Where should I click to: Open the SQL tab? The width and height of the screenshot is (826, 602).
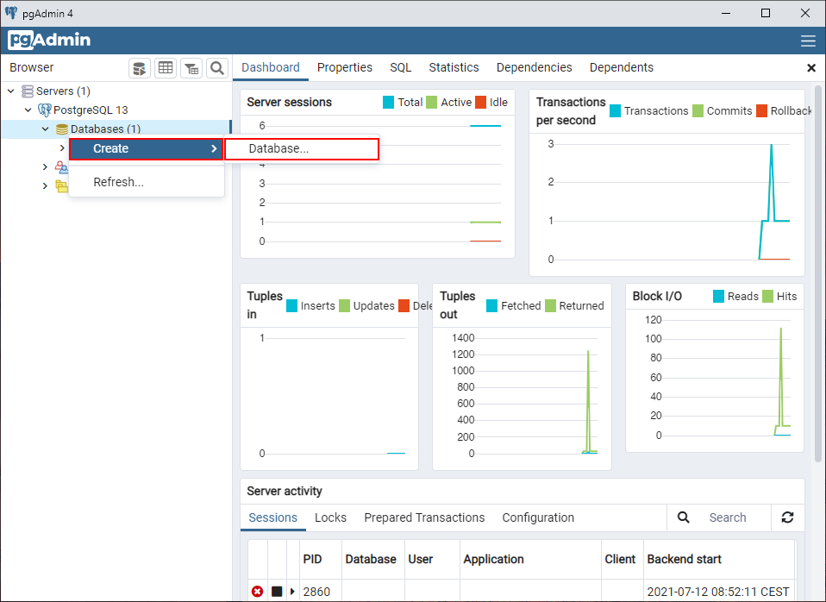[400, 66]
